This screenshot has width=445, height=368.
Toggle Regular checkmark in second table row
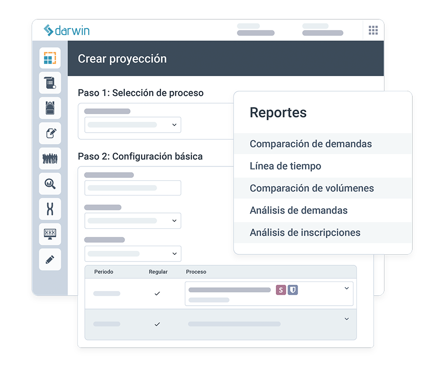(x=157, y=324)
